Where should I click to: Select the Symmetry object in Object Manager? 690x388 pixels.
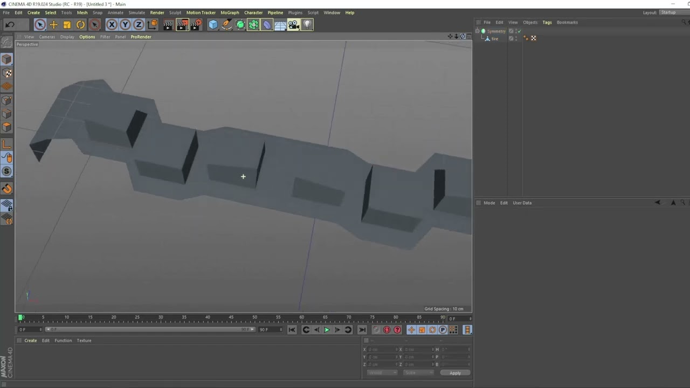click(x=496, y=31)
